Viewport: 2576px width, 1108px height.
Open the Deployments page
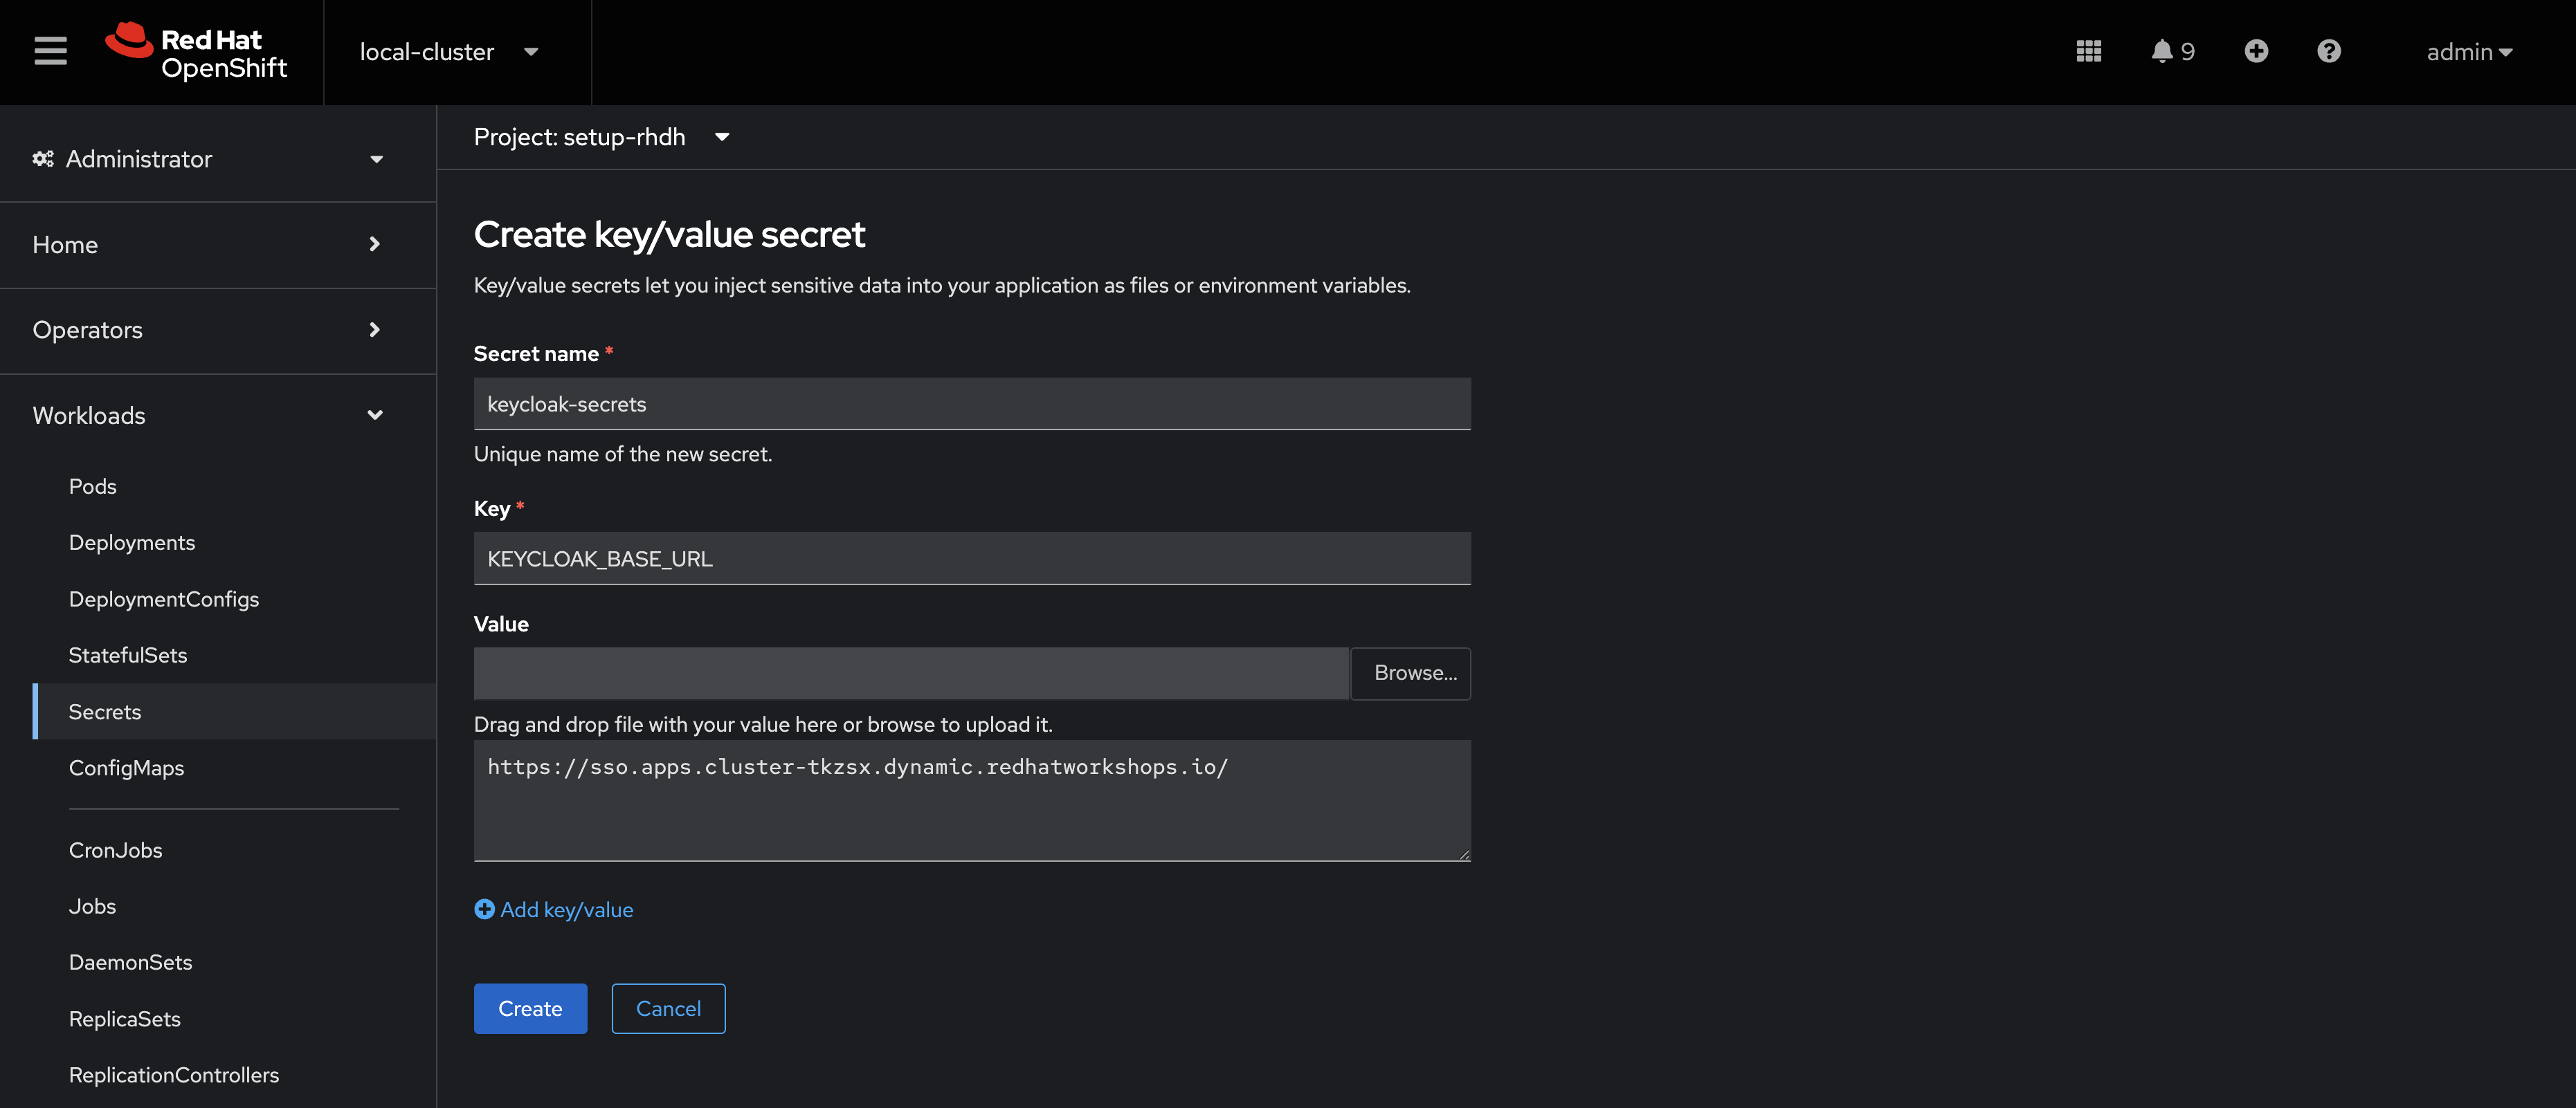click(132, 542)
